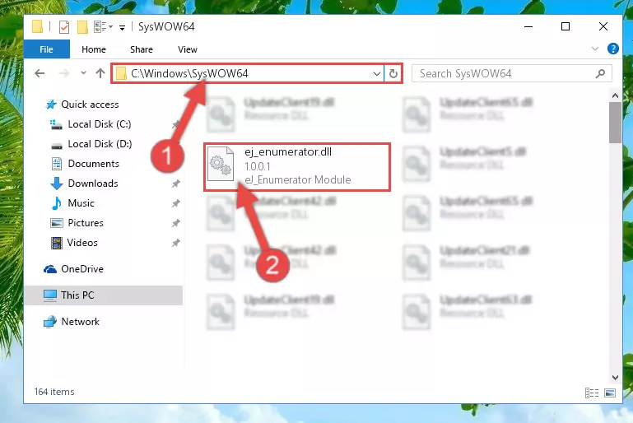This screenshot has width=633, height=423.
Task: Open the Customize Quick Access Toolbar dropdown arrow
Action: 122,27
